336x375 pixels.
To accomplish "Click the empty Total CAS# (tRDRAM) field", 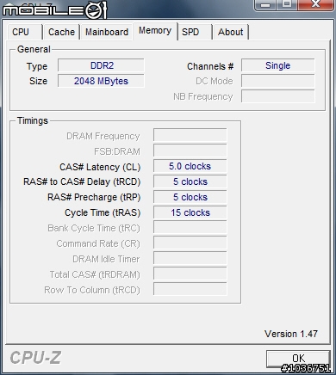I will pos(190,274).
